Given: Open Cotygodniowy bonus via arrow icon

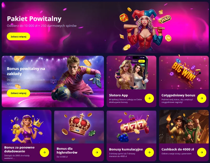Looking at the screenshot, I should point(202,98).
